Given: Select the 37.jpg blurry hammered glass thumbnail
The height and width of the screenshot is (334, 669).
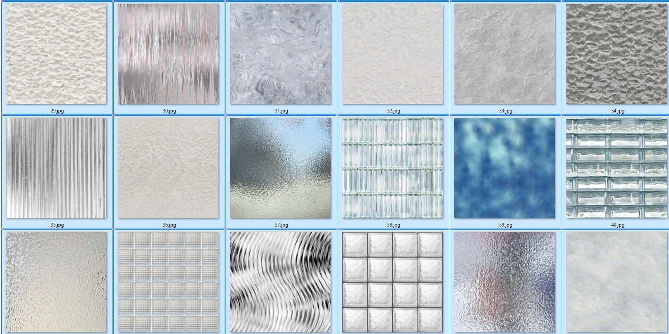Looking at the screenshot, I should tap(281, 168).
